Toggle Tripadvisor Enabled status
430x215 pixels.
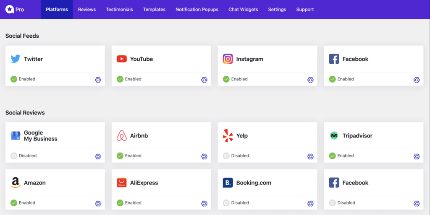click(341, 155)
